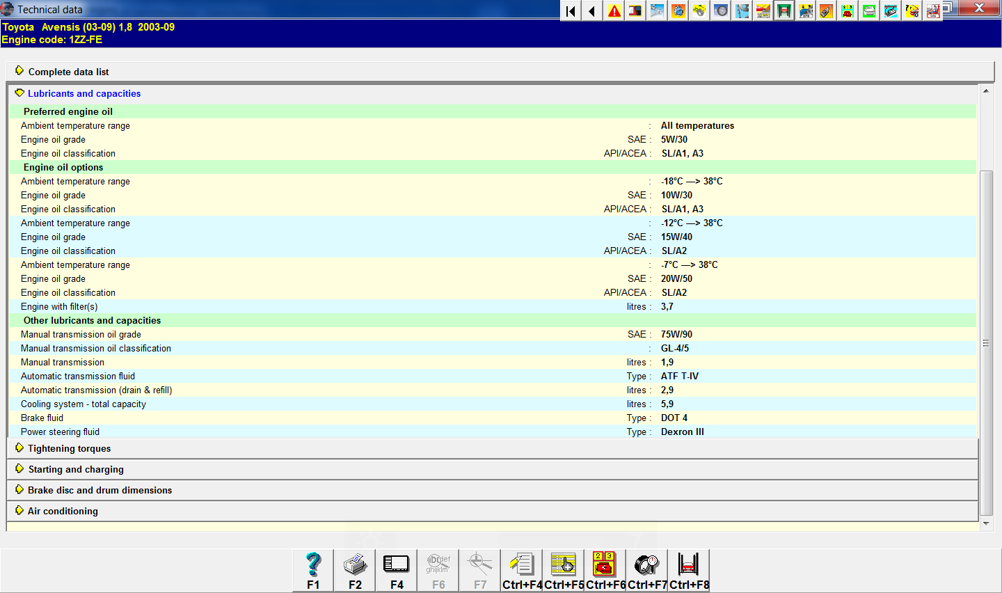Screen dimensions: 1002x593
Task: Click the red warning triangle toolbar icon
Action: [614, 10]
